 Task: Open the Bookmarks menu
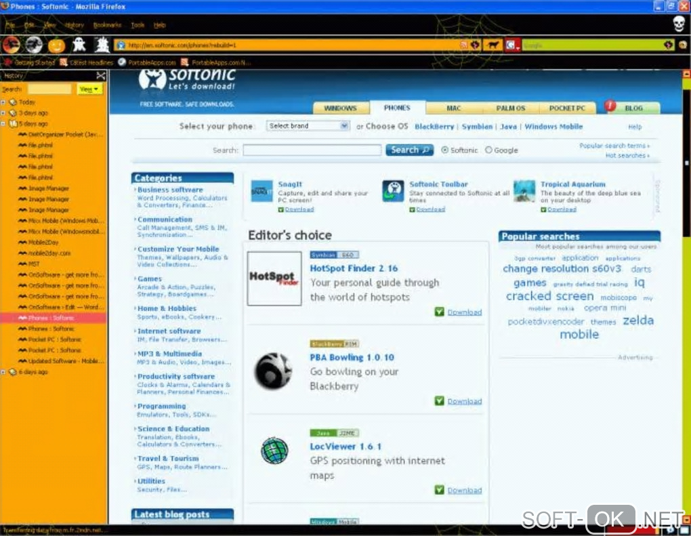click(x=107, y=25)
